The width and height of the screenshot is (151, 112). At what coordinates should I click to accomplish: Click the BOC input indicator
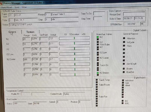tap(123, 103)
